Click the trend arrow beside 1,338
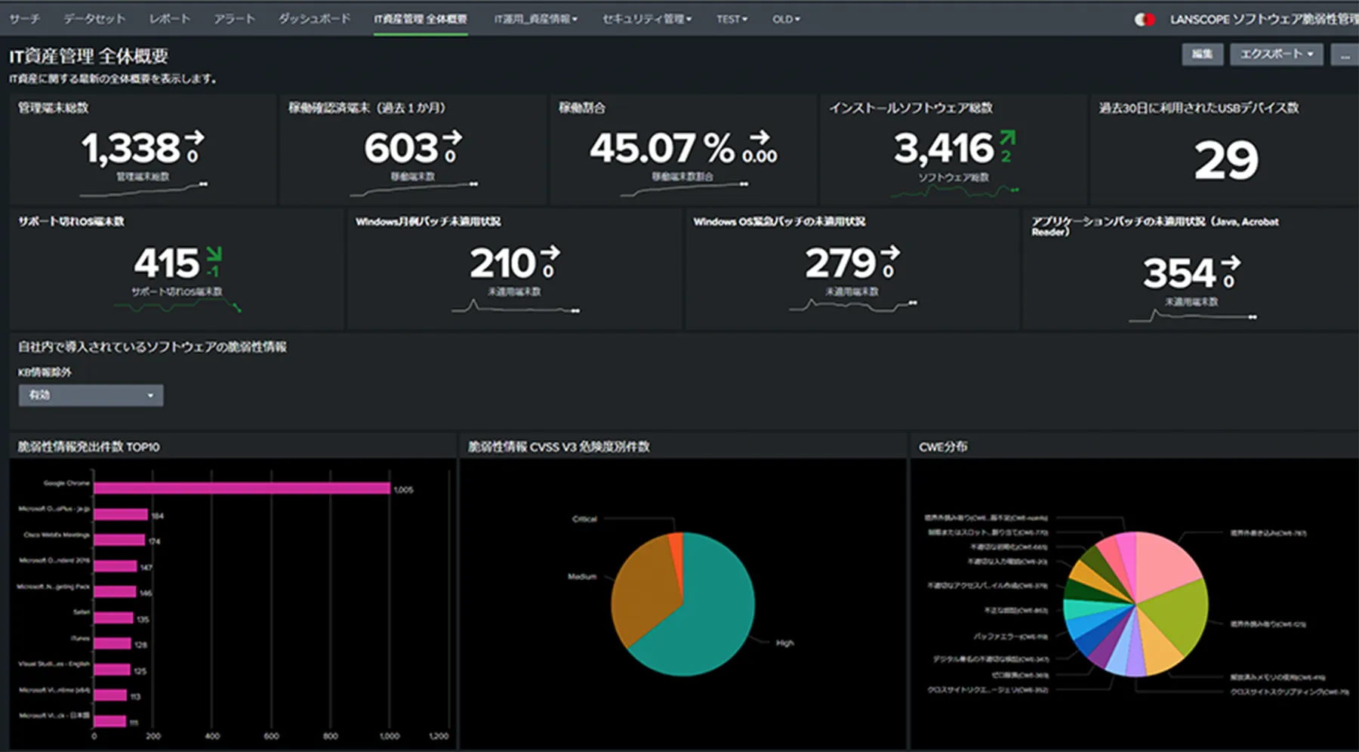This screenshot has width=1359, height=752. click(x=194, y=137)
